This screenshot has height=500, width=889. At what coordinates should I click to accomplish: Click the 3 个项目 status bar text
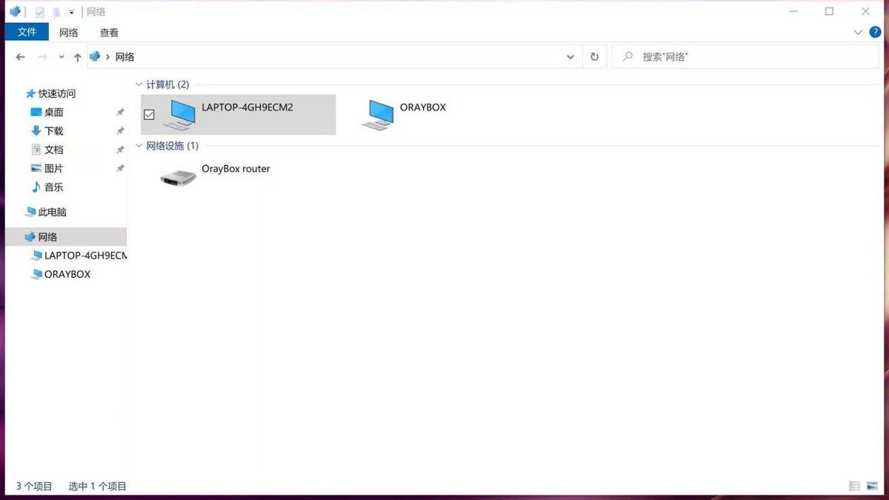pyautogui.click(x=34, y=487)
